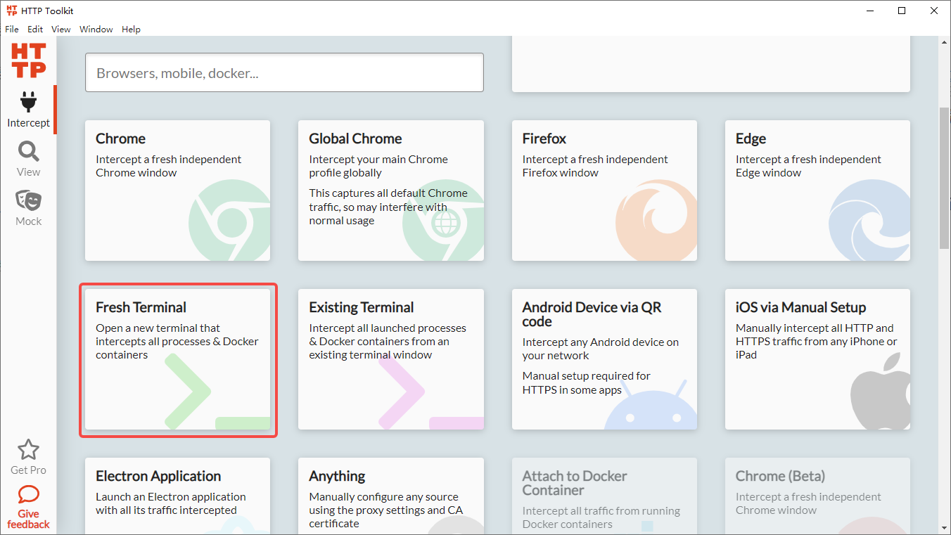Screen dimensions: 951x535
Task: Select the Firefox interception card
Action: (x=604, y=191)
